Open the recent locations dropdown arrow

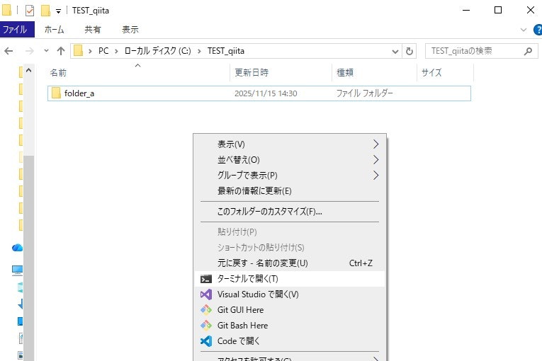(x=46, y=51)
